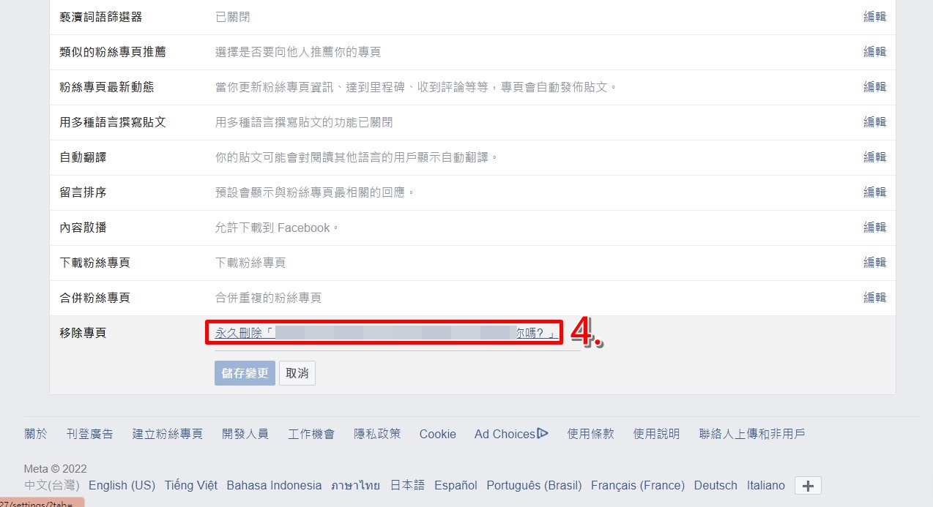933x507 pixels.
Task: Click the 取消 cancel button
Action: [x=297, y=373]
